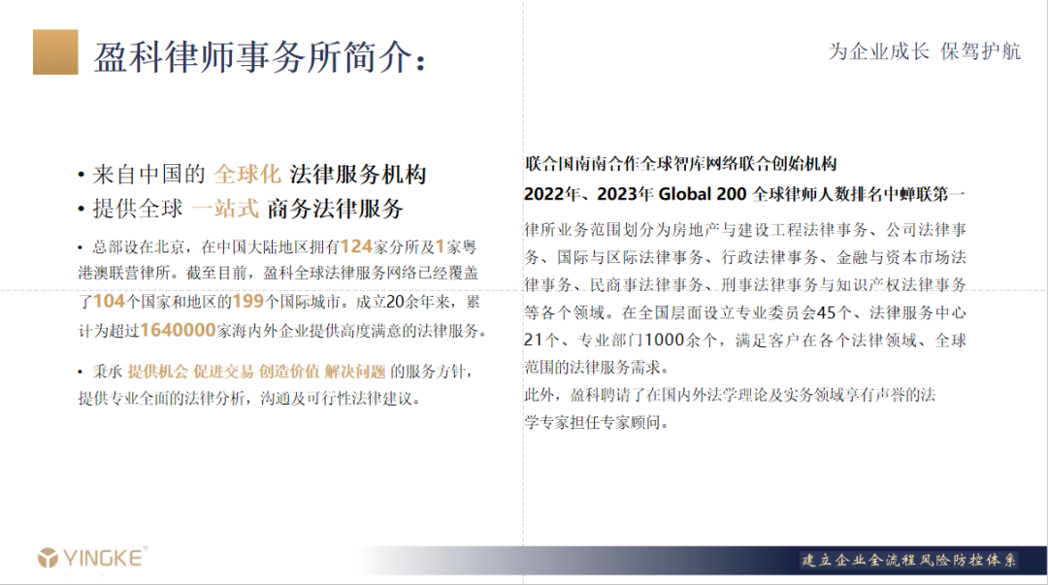Select the gold number 199
This screenshot has width=1048, height=585.
(248, 302)
